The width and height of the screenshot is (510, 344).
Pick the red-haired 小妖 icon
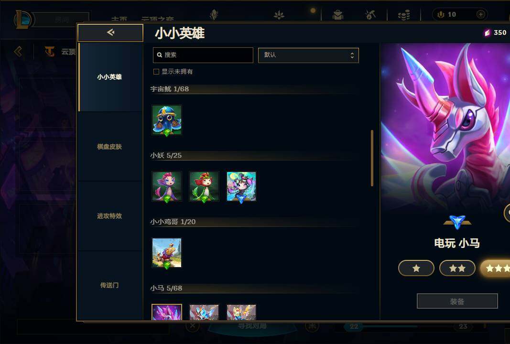click(204, 186)
